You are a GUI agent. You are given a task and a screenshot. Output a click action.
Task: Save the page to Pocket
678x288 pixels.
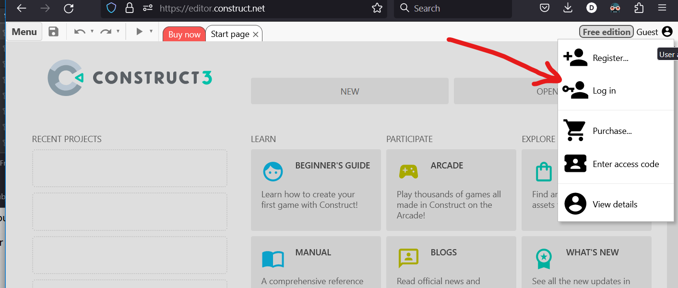point(544,8)
